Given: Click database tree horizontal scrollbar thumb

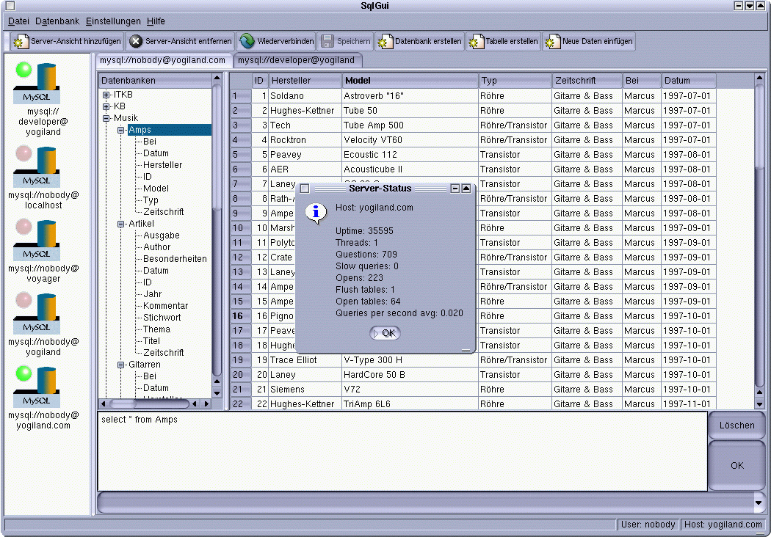Looking at the screenshot, I should pyautogui.click(x=150, y=404).
